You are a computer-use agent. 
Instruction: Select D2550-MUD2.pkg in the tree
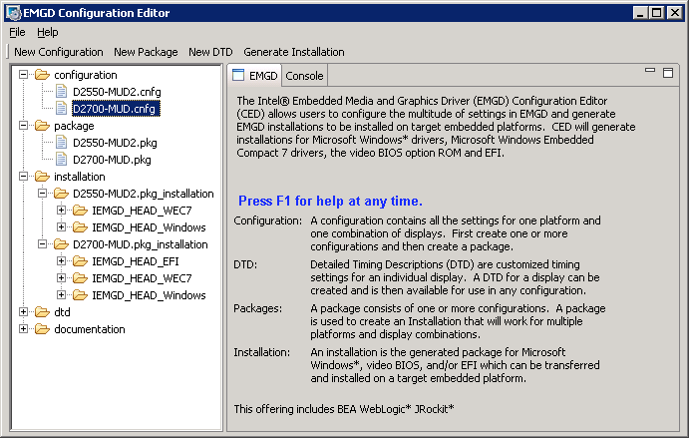pyautogui.click(x=115, y=143)
